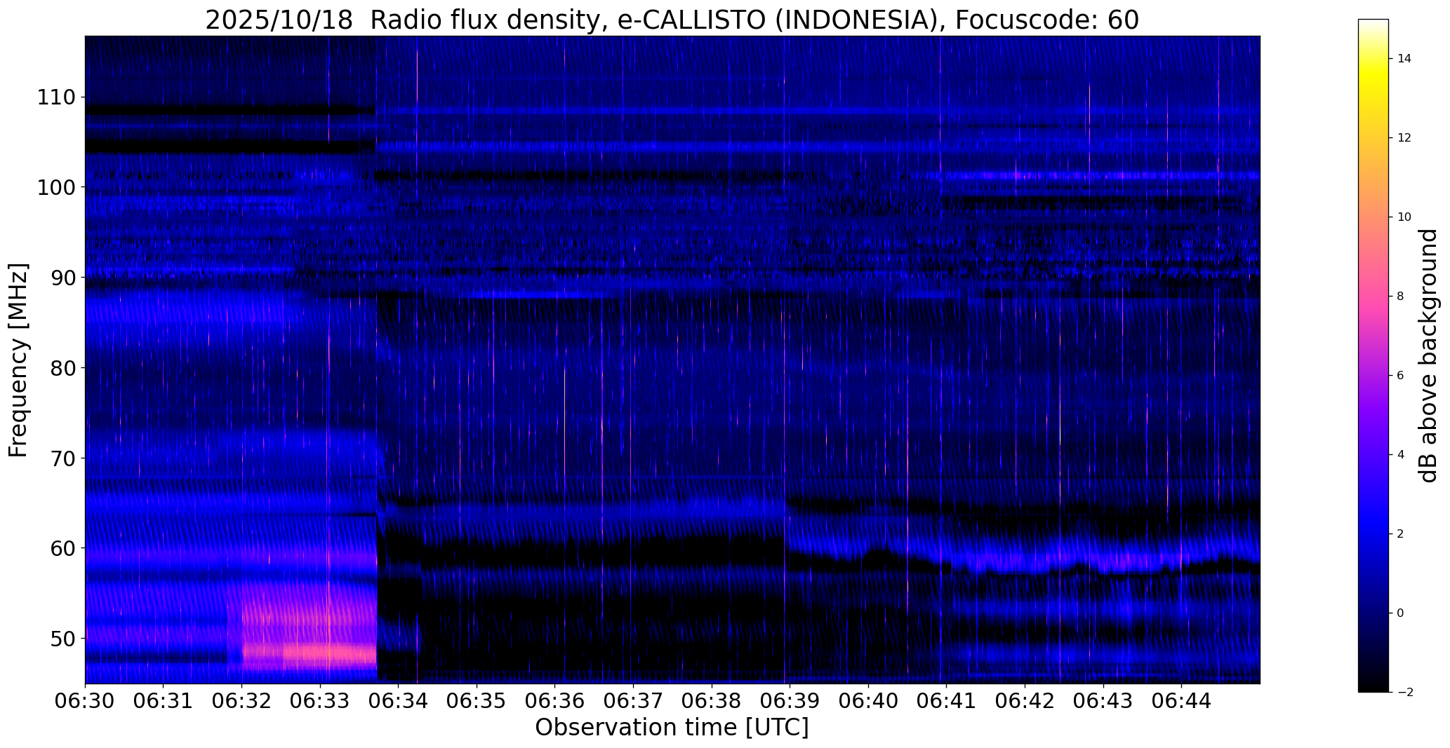Click the dark band at 104 MHz before 06:33
This screenshot has width=1450, height=748.
(x=230, y=147)
